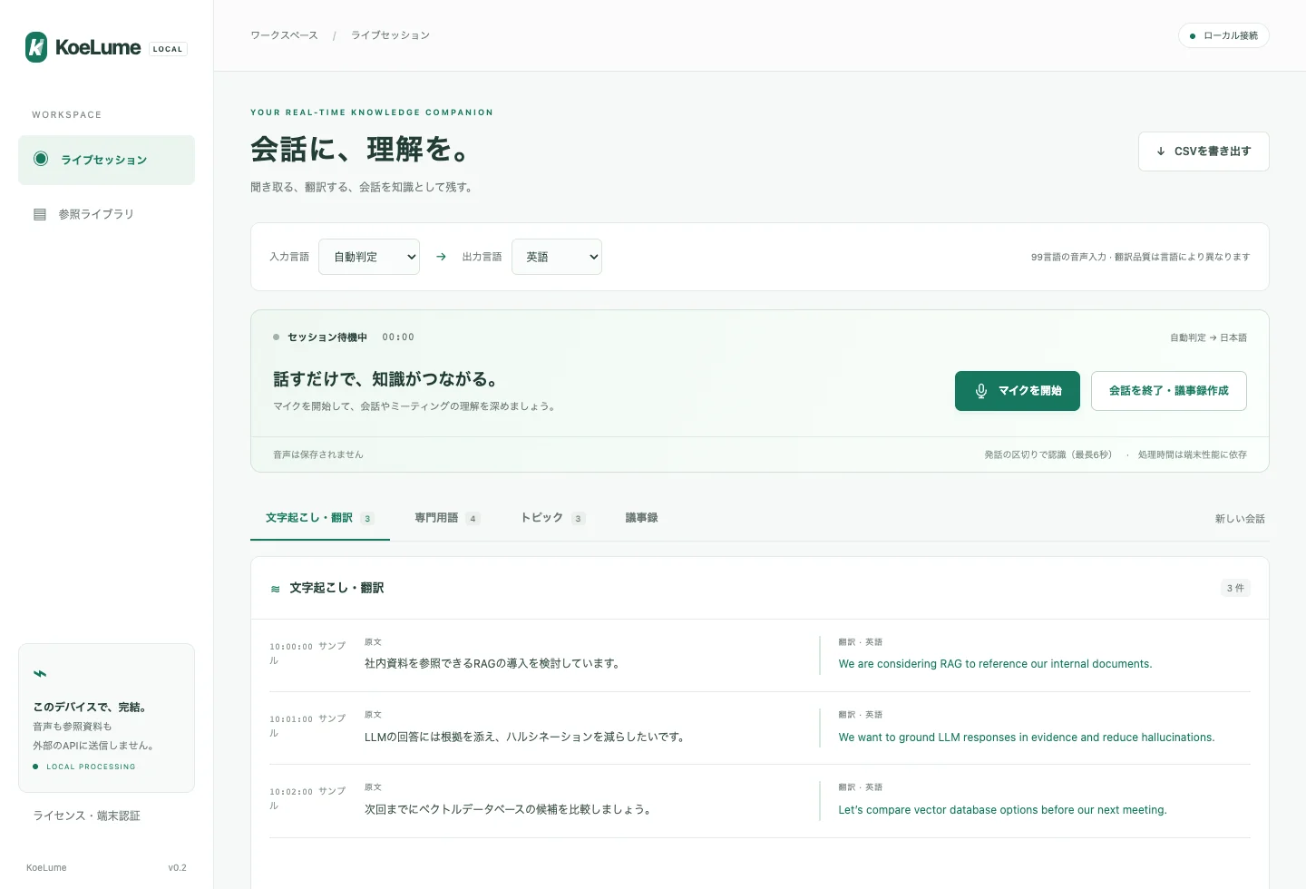
Task: Click the LOCAL badge next to KoeLume
Action: 168,49
